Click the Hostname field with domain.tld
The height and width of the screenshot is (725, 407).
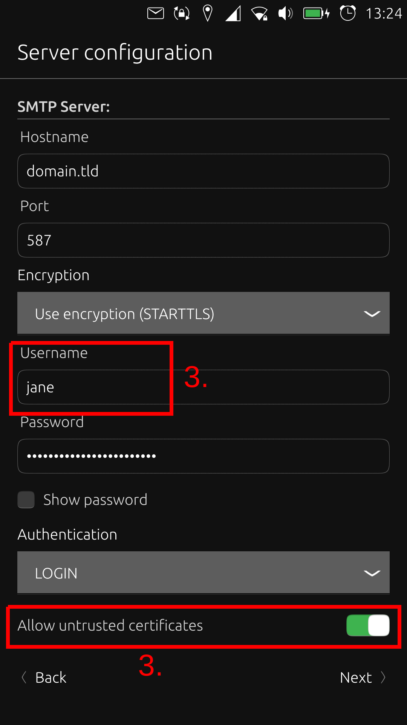[x=203, y=171]
